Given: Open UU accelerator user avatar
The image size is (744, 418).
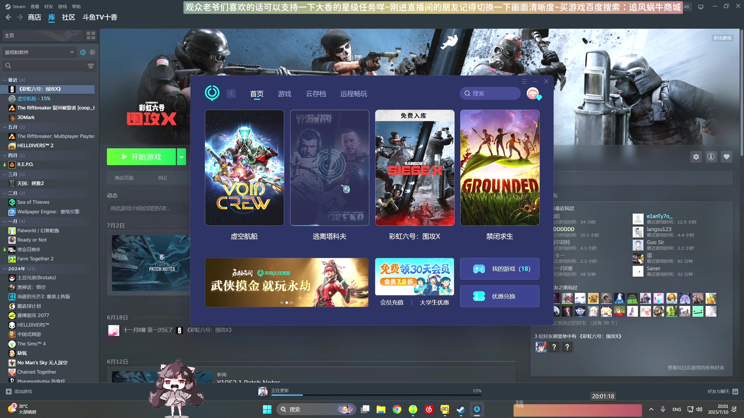Looking at the screenshot, I should 533,93.
